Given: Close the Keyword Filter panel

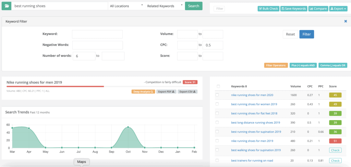Looking at the screenshot, I should tap(346, 21).
